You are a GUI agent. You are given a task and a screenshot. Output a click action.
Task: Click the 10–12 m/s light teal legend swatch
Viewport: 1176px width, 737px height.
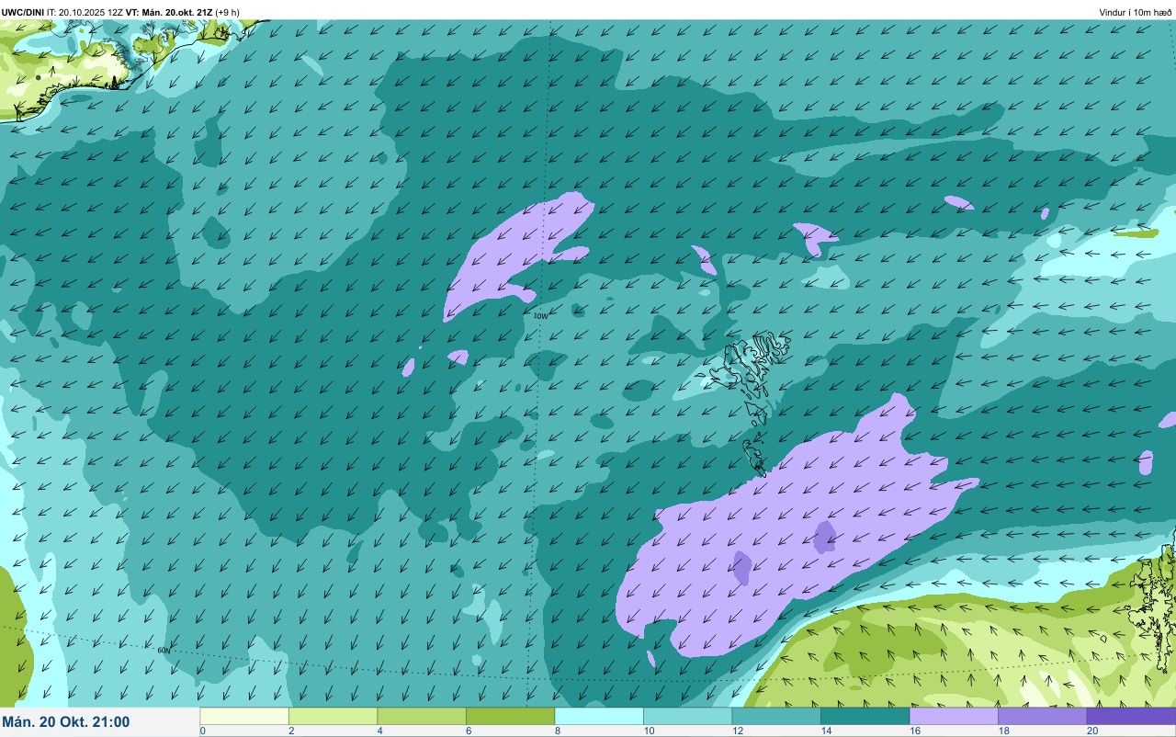click(x=687, y=715)
